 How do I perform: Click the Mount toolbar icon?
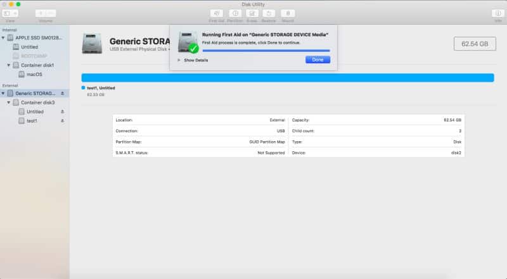coord(288,13)
